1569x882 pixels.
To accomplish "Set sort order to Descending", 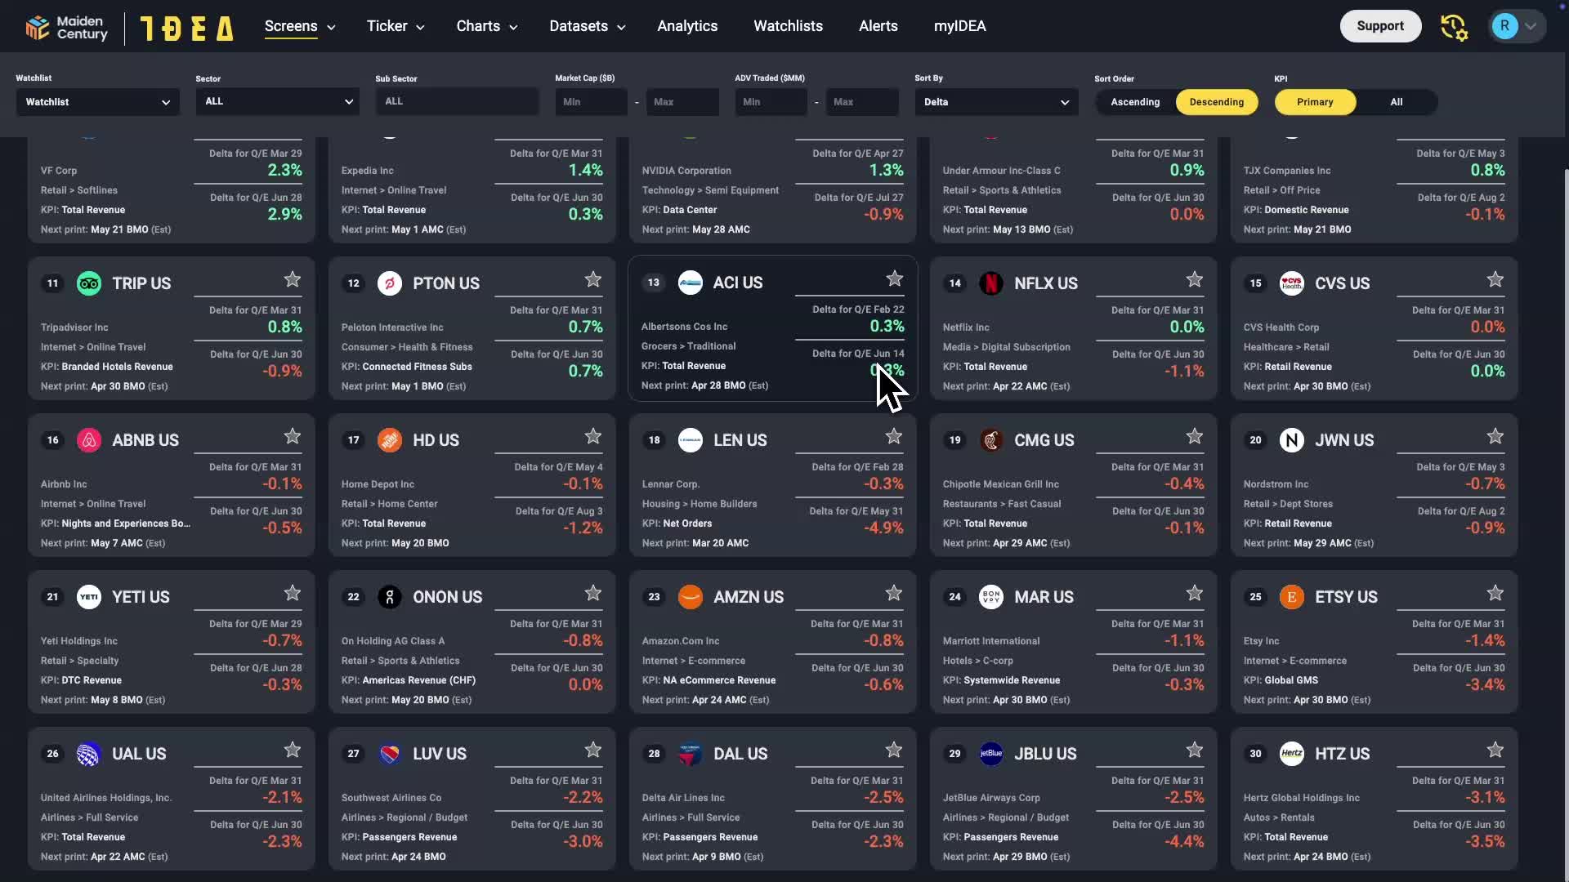I will (1217, 102).
